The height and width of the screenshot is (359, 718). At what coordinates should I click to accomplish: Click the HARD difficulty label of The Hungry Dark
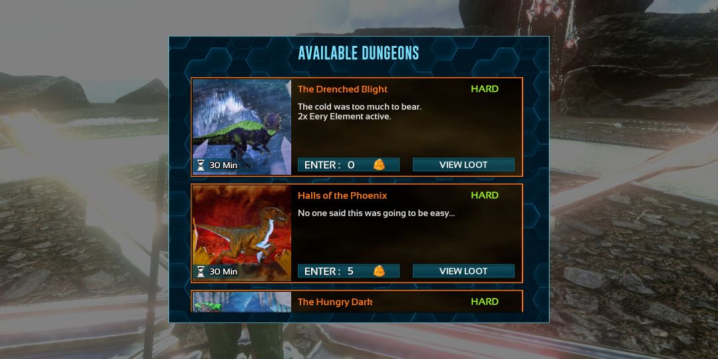485,301
